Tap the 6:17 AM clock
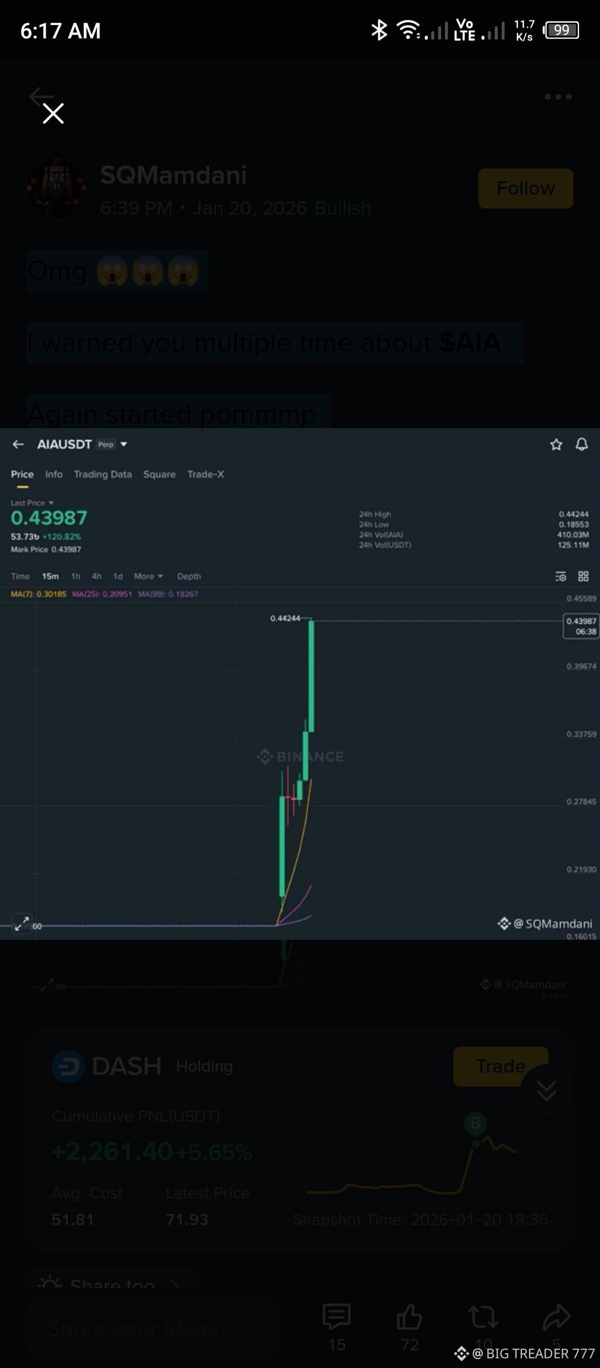 point(60,31)
